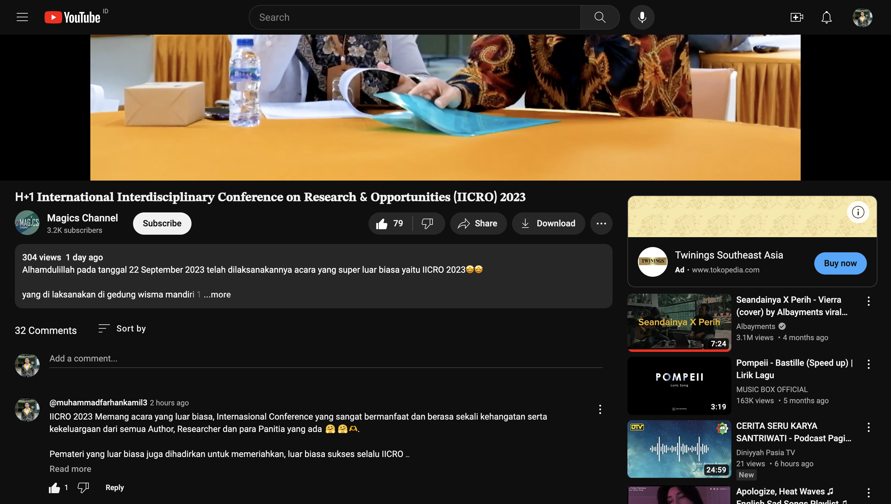This screenshot has width=891, height=504.
Task: Open options for Pompeii video
Action: tap(868, 364)
